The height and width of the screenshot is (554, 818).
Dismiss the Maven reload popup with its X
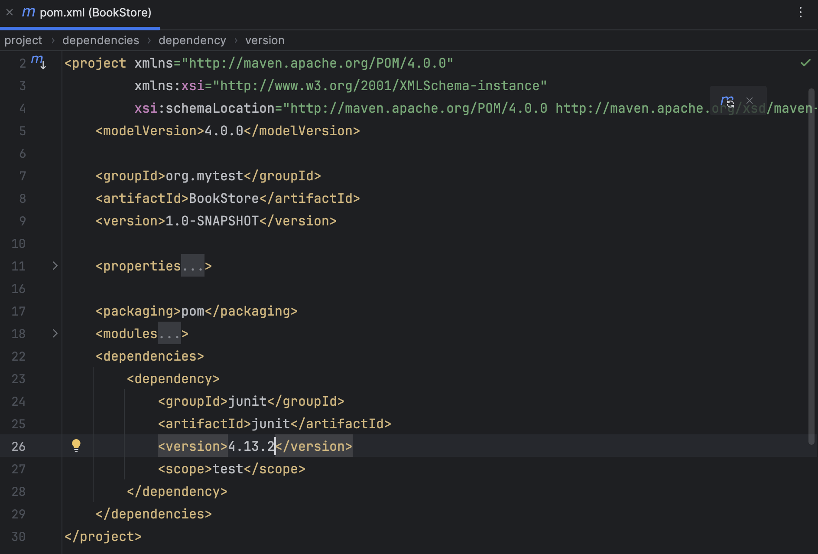750,100
